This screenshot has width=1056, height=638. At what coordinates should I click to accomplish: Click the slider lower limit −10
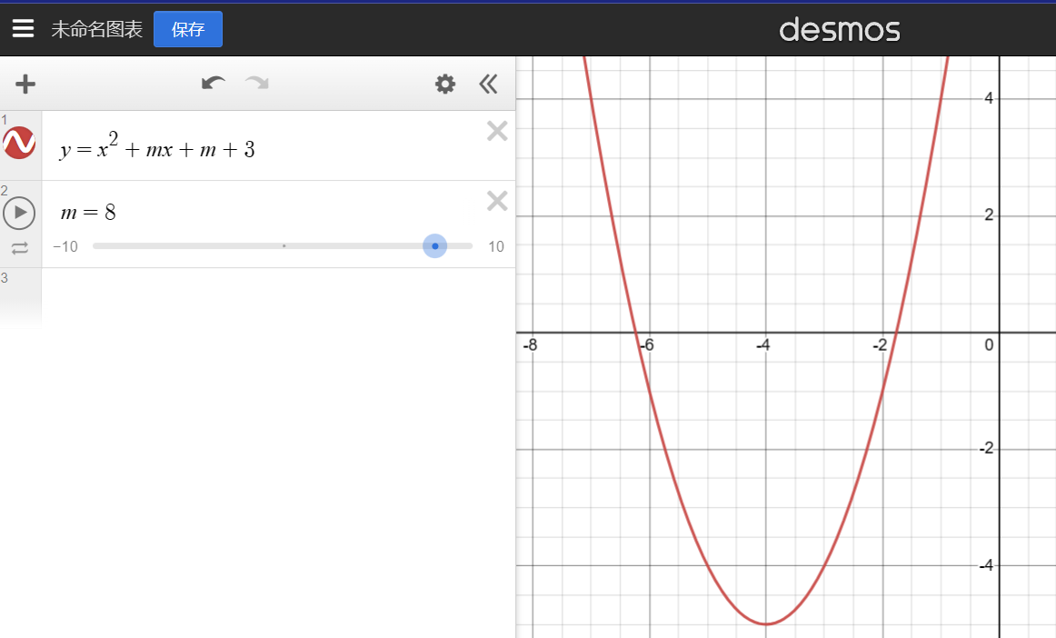(x=65, y=246)
